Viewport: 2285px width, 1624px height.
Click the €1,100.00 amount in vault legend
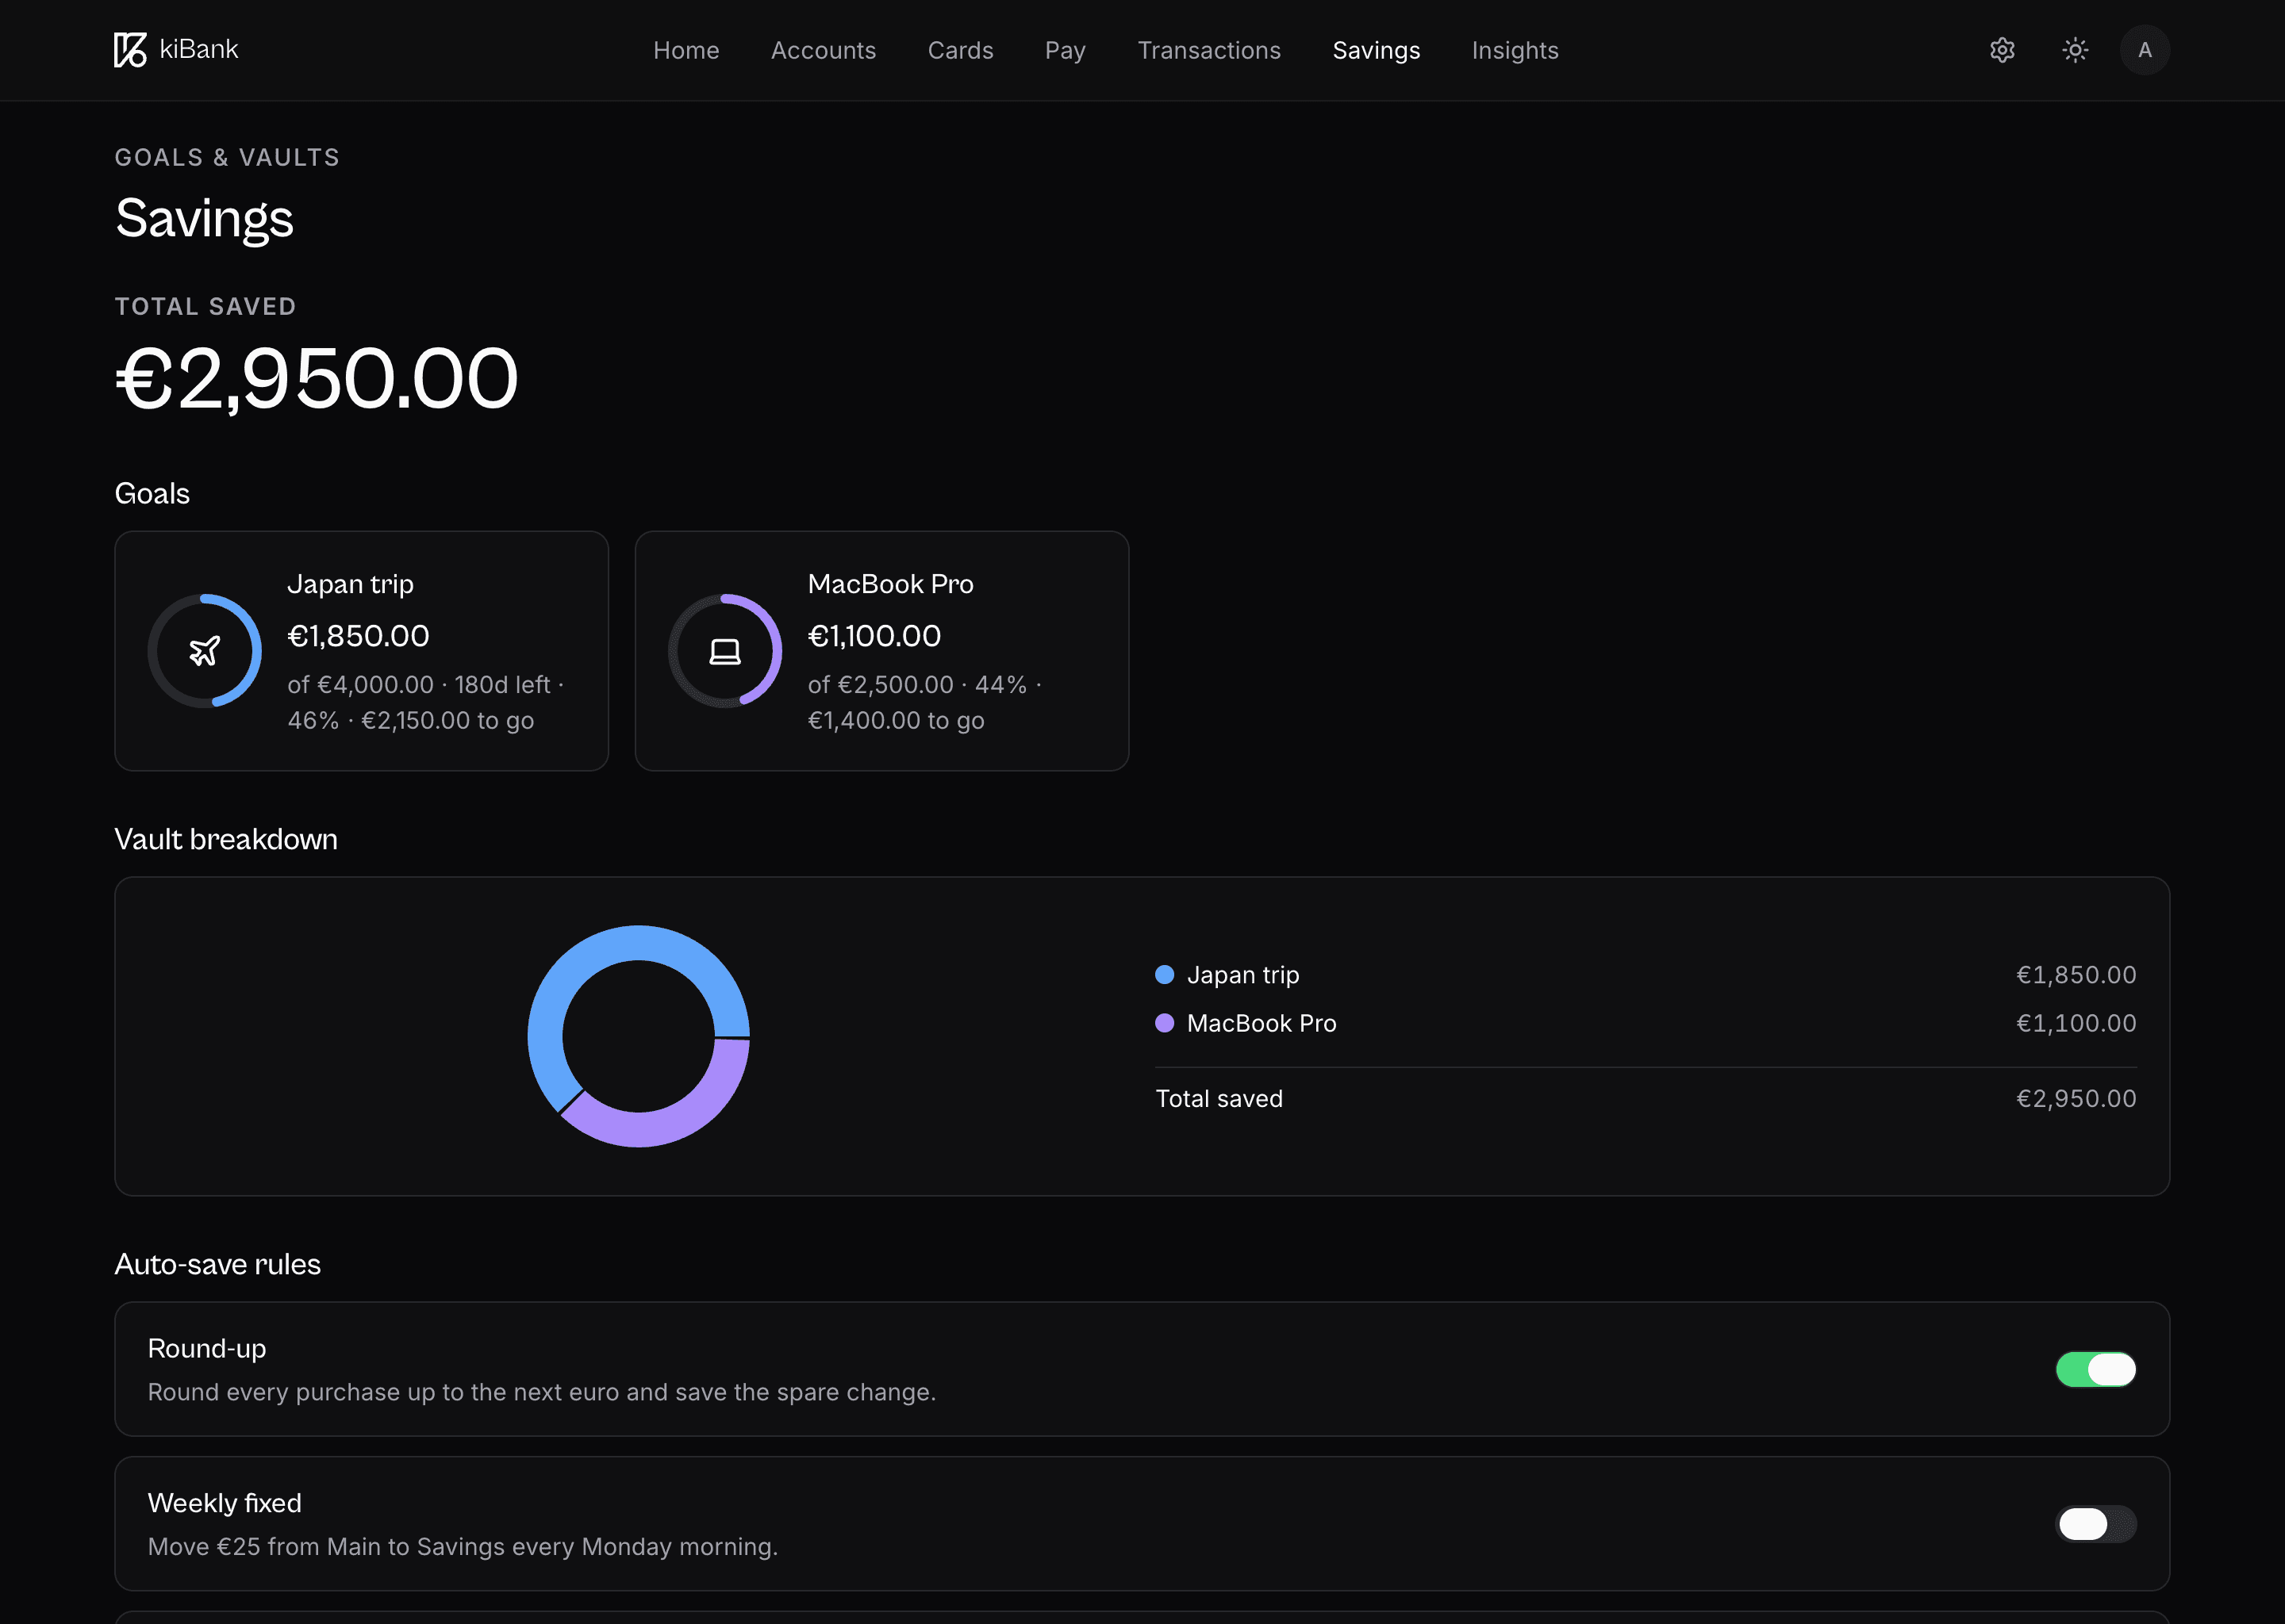pyautogui.click(x=2076, y=1023)
